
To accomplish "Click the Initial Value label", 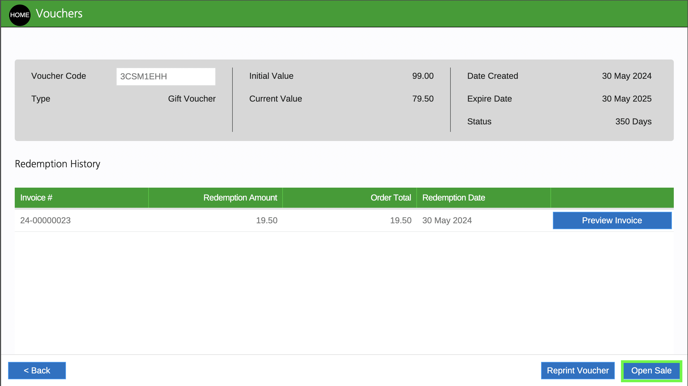I will click(x=271, y=76).
